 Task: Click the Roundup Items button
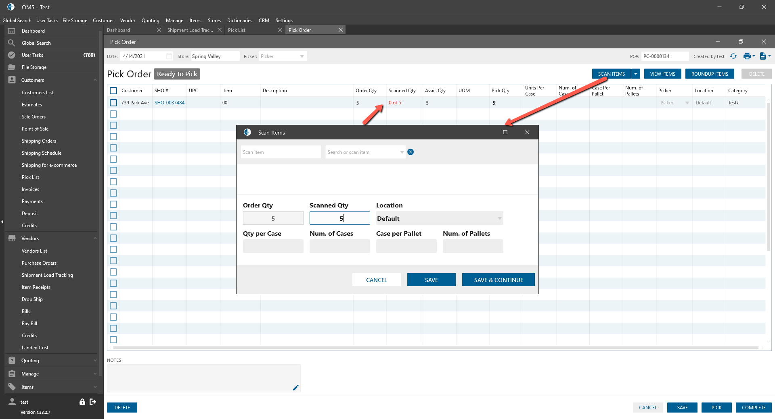tap(710, 74)
